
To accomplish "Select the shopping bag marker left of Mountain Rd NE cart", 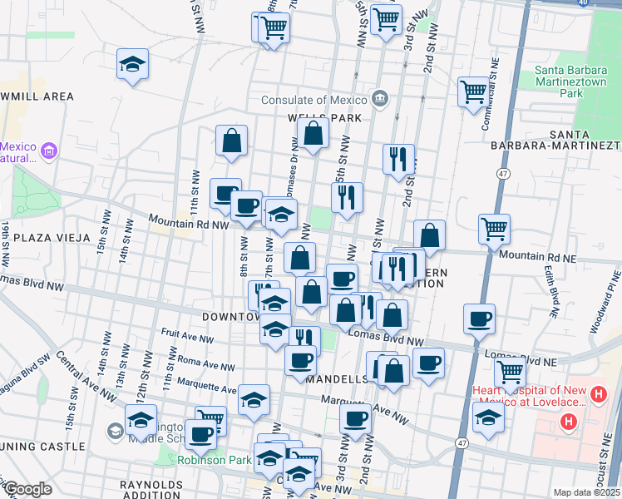I will 430,235.
